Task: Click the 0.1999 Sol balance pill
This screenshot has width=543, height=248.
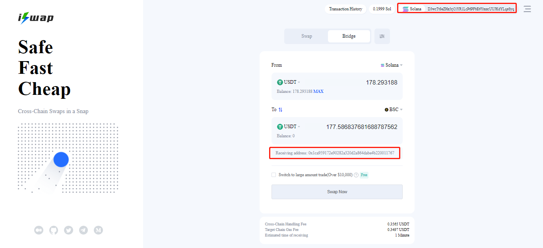Action: click(x=382, y=9)
